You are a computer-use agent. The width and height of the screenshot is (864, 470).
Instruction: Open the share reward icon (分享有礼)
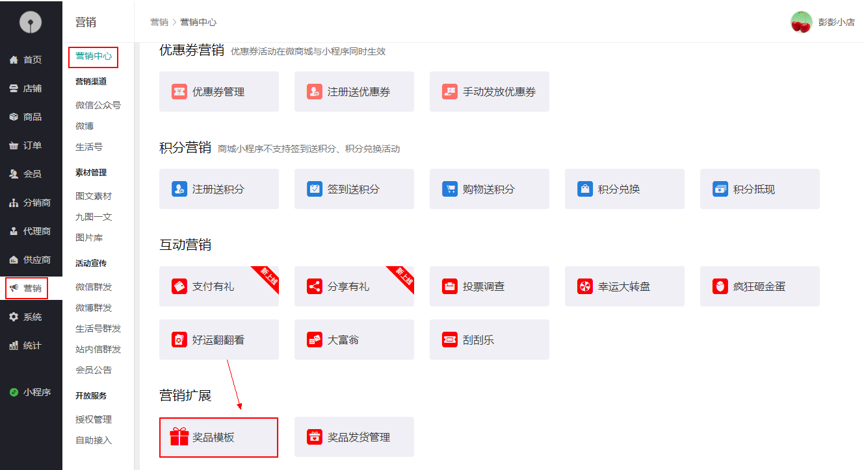click(315, 286)
